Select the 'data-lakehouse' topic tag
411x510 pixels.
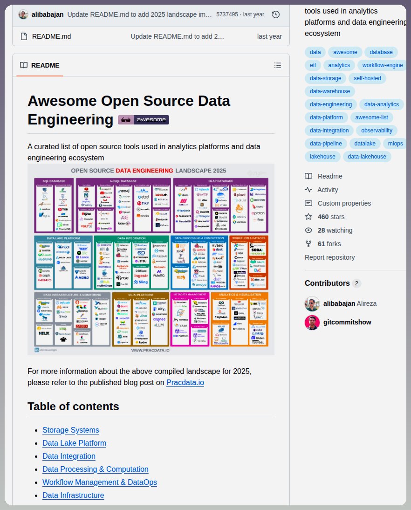(x=367, y=156)
